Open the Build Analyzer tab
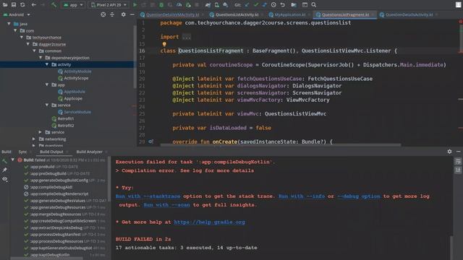Viewport: 463px width, 260px height. 89,152
